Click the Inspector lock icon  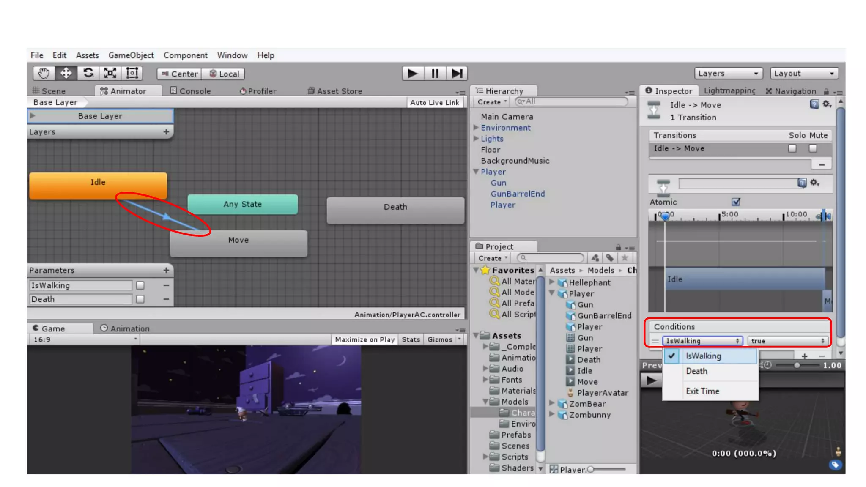pyautogui.click(x=826, y=91)
